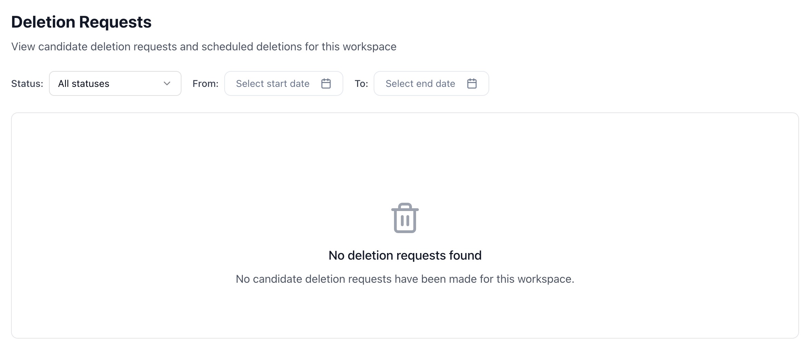Click the workspace description subtitle text
The image size is (808, 351).
204,47
